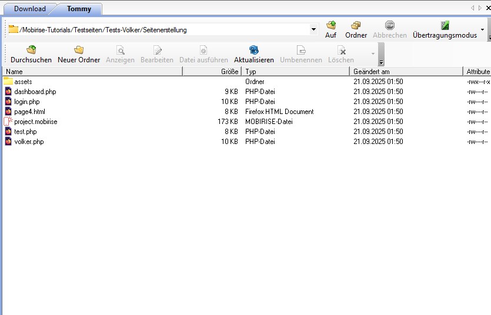The image size is (491, 315).
Task: Sort list by Größe column
Action: point(212,72)
